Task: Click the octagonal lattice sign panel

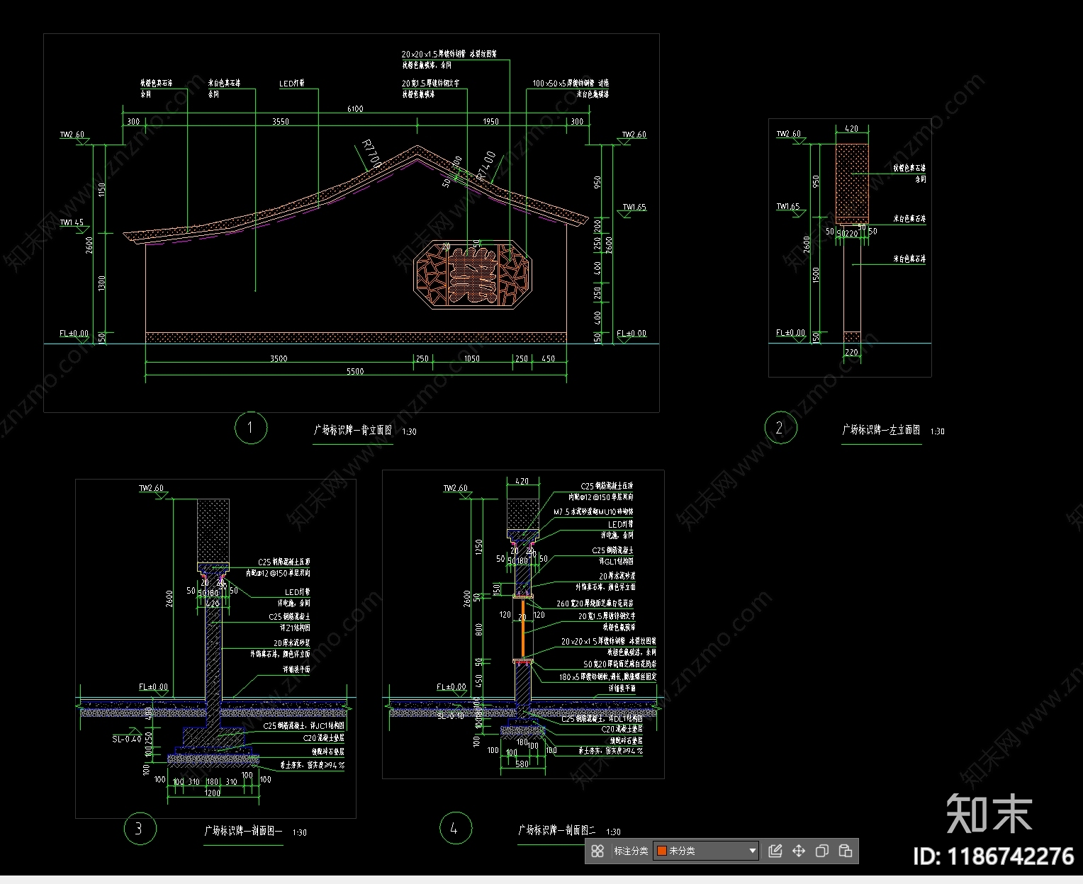Action: (x=472, y=275)
